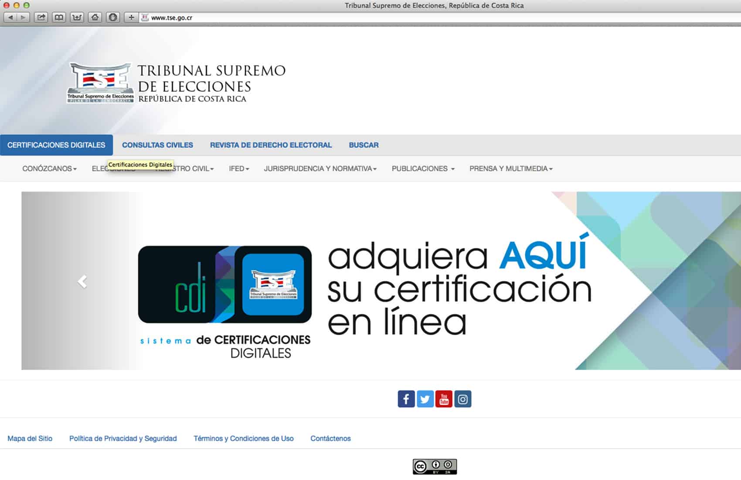Open the Instagram social icon
The width and height of the screenshot is (741, 480).
[x=463, y=399]
